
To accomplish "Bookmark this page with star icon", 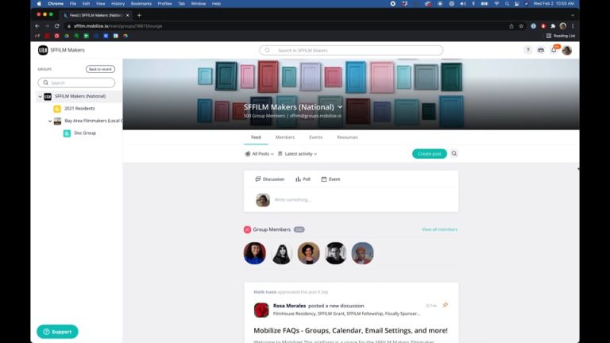I will coord(521,26).
